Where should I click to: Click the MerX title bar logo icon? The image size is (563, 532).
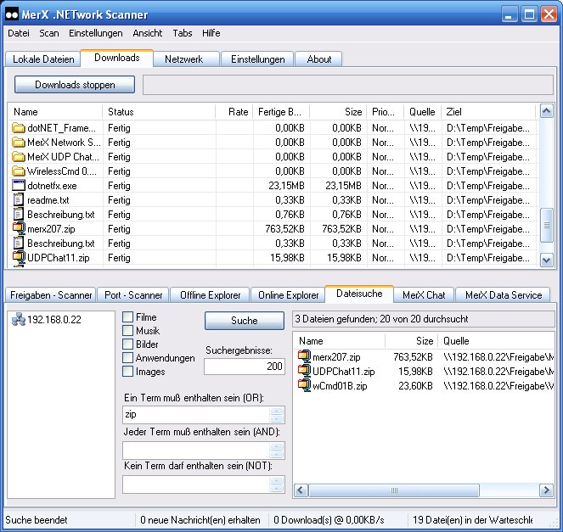point(12,14)
